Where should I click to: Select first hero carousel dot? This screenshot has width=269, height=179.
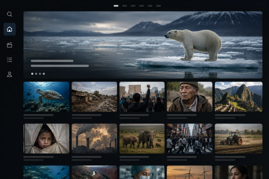click(x=32, y=74)
